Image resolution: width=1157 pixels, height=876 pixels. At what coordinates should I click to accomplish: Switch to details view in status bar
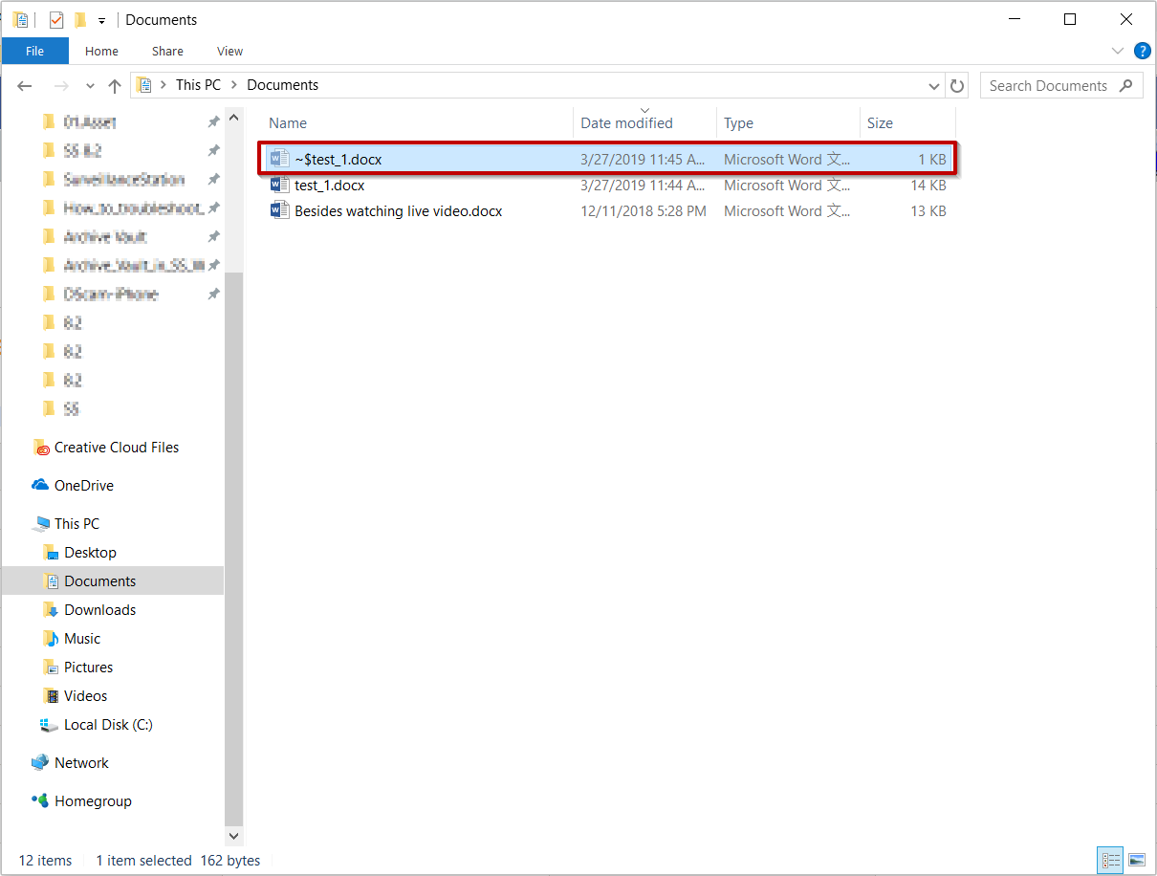pyautogui.click(x=1110, y=860)
